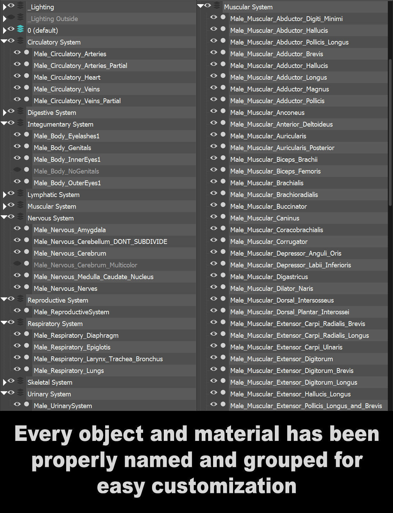Click the layer icon beside Lymphatic System
The width and height of the screenshot is (393, 513).
coord(20,194)
